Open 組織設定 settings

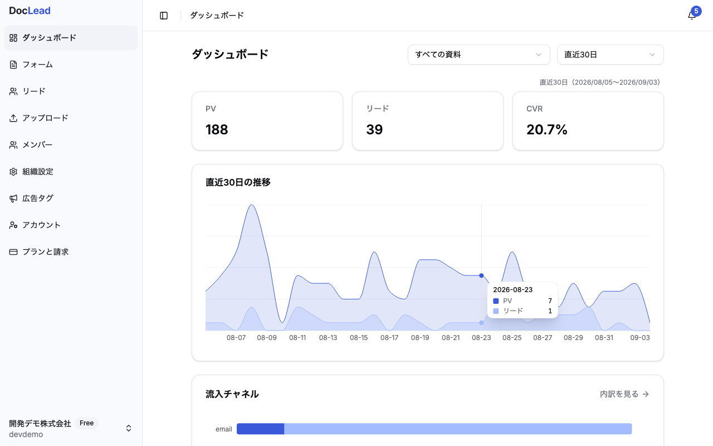coord(71,172)
